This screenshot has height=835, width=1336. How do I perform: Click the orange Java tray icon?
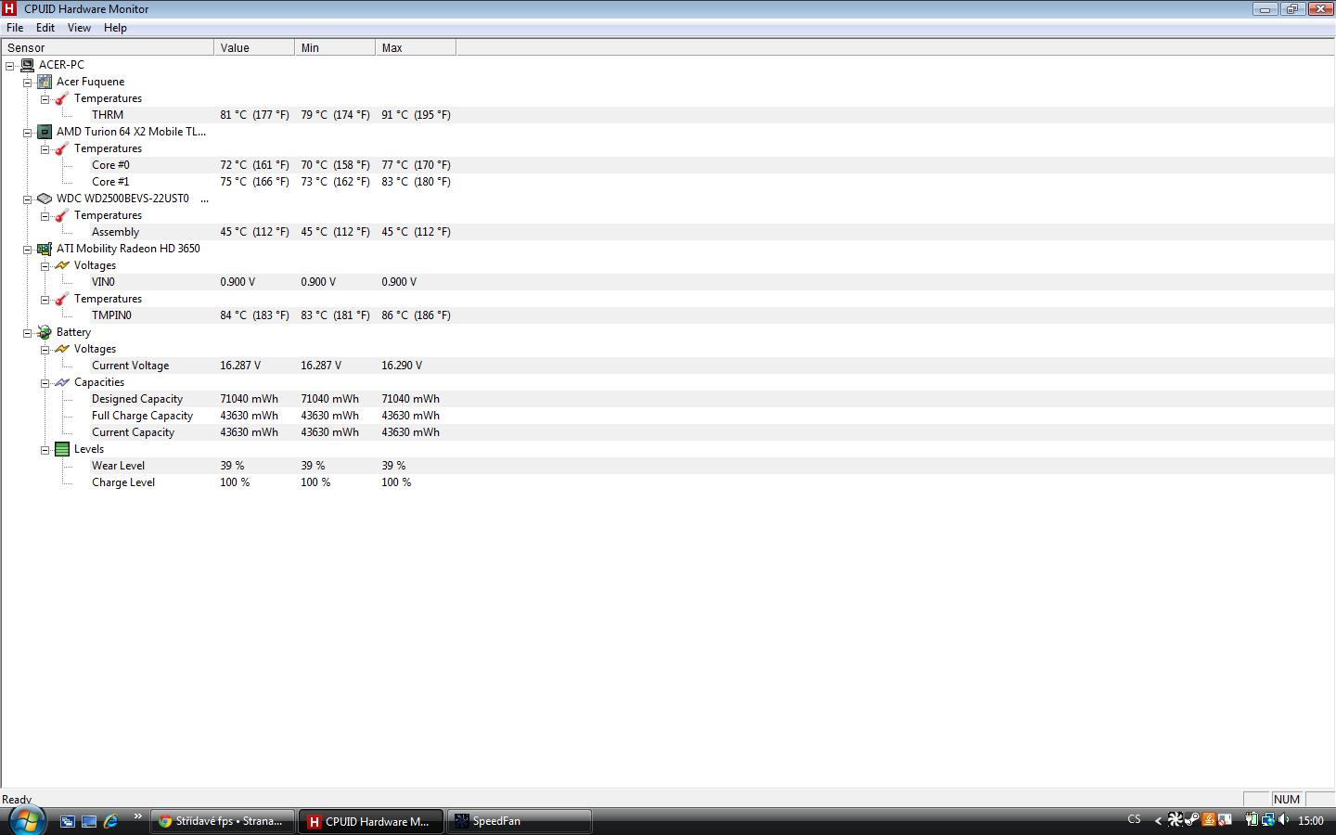[x=1208, y=820]
